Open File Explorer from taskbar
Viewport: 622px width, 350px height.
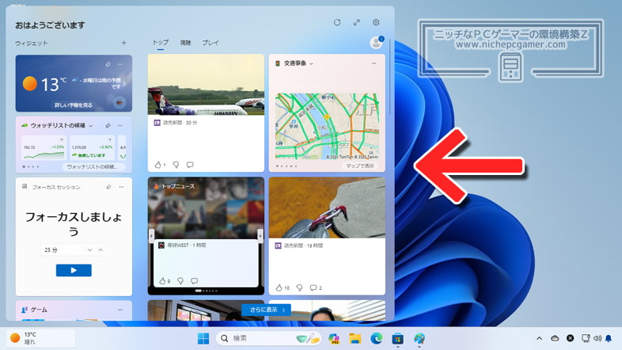(x=355, y=338)
